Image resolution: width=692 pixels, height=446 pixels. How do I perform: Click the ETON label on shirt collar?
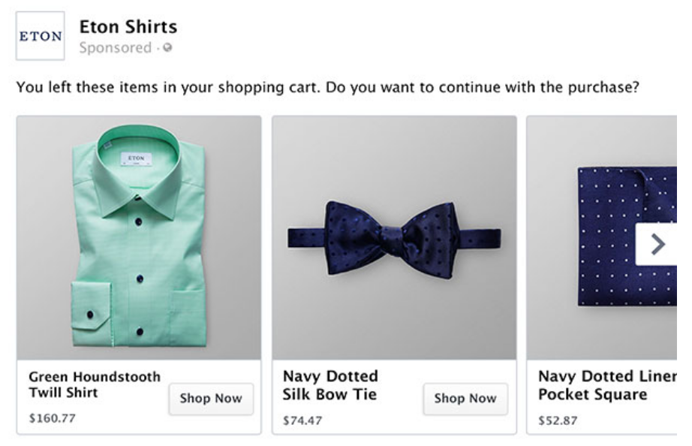pos(137,159)
